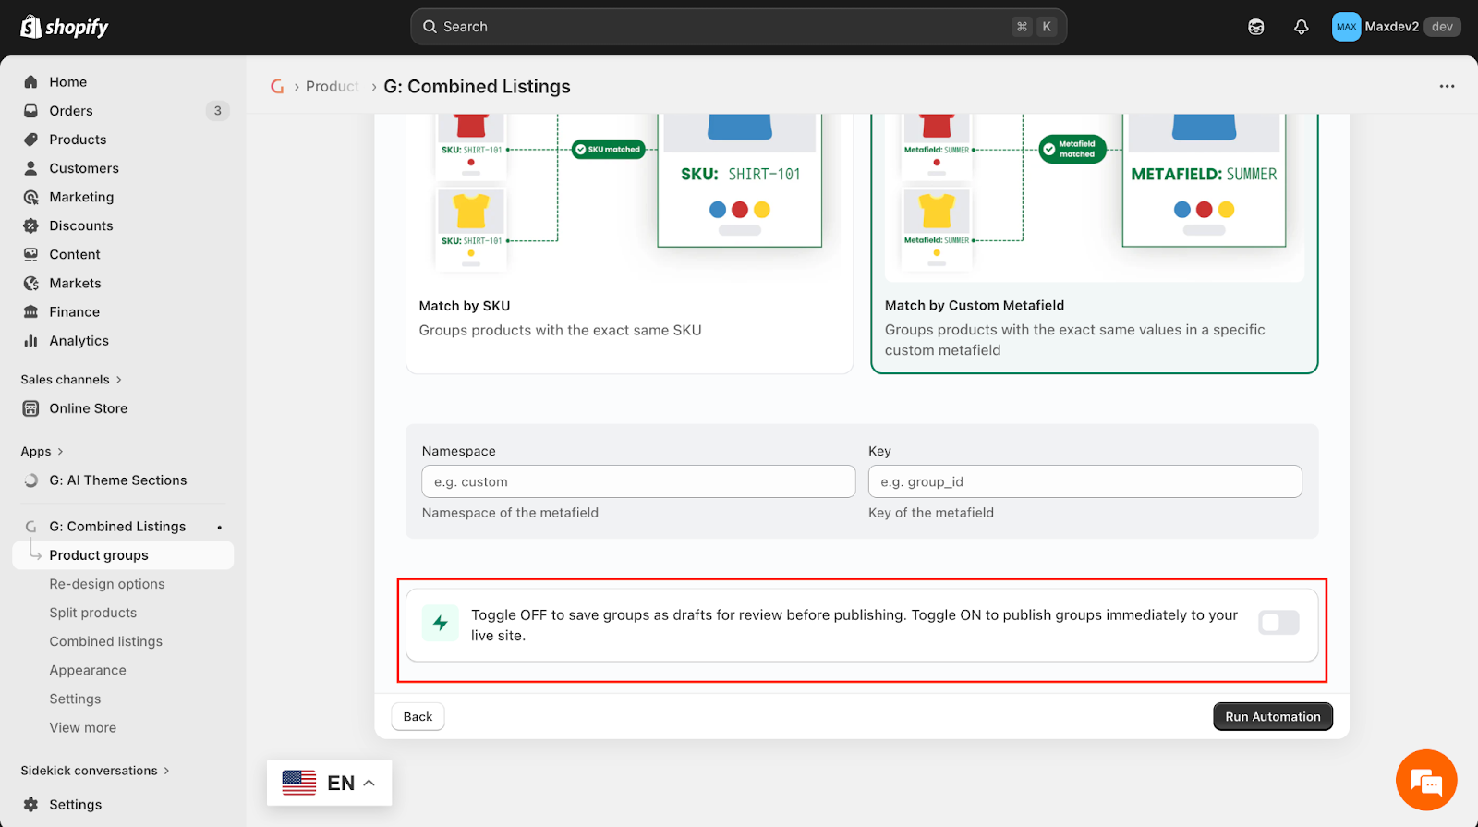
Task: Click the Shopify logo
Action: (x=65, y=27)
